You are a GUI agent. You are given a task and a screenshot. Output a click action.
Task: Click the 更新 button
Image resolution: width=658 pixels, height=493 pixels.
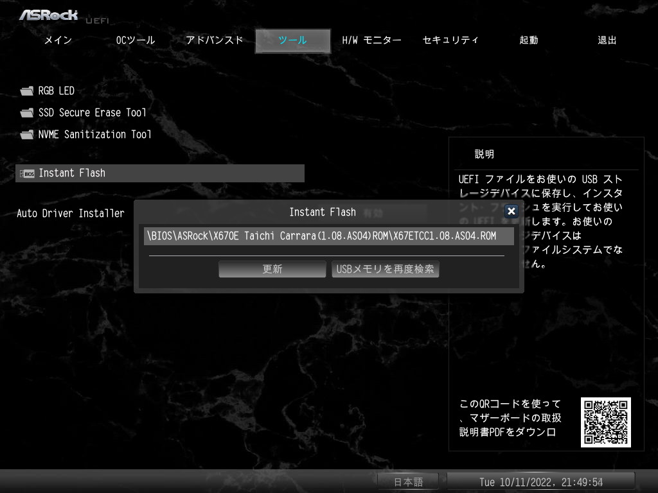[x=272, y=269]
